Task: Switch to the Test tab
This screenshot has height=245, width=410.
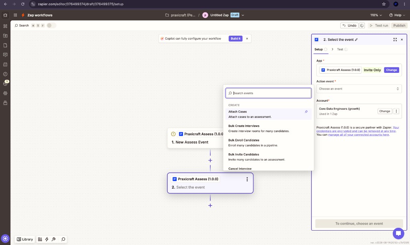Action: click(342, 49)
